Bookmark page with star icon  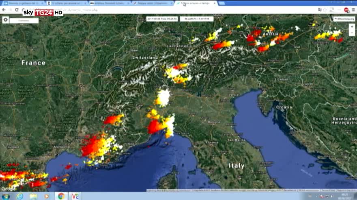325,10
